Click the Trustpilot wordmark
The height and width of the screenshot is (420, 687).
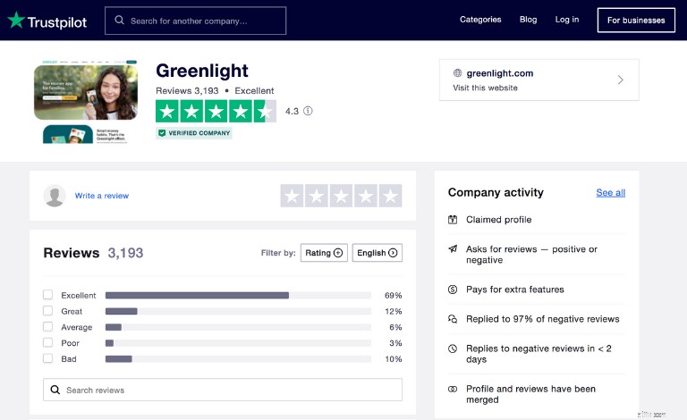tap(57, 21)
